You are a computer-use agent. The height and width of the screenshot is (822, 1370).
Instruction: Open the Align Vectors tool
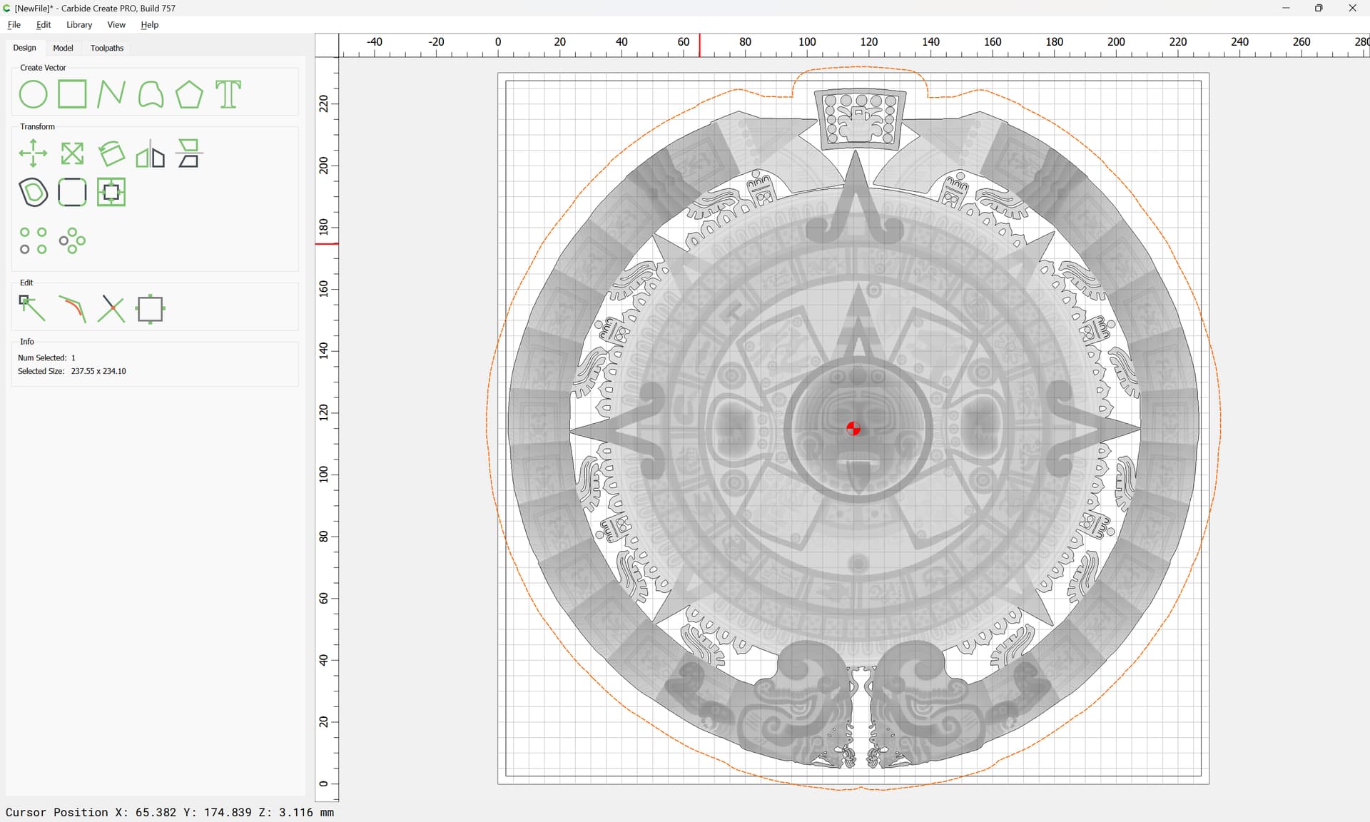[189, 153]
